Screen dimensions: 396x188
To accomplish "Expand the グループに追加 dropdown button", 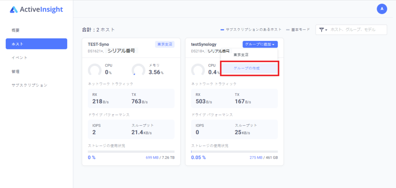I will [x=260, y=44].
